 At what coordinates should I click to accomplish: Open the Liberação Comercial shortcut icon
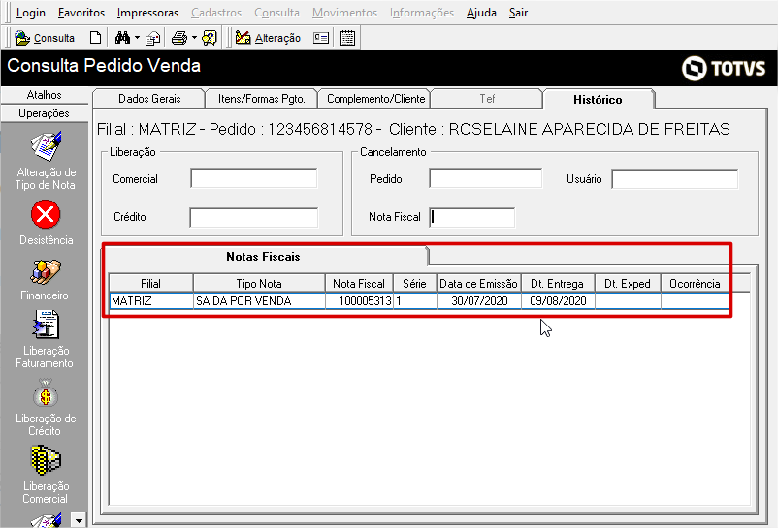point(46,460)
